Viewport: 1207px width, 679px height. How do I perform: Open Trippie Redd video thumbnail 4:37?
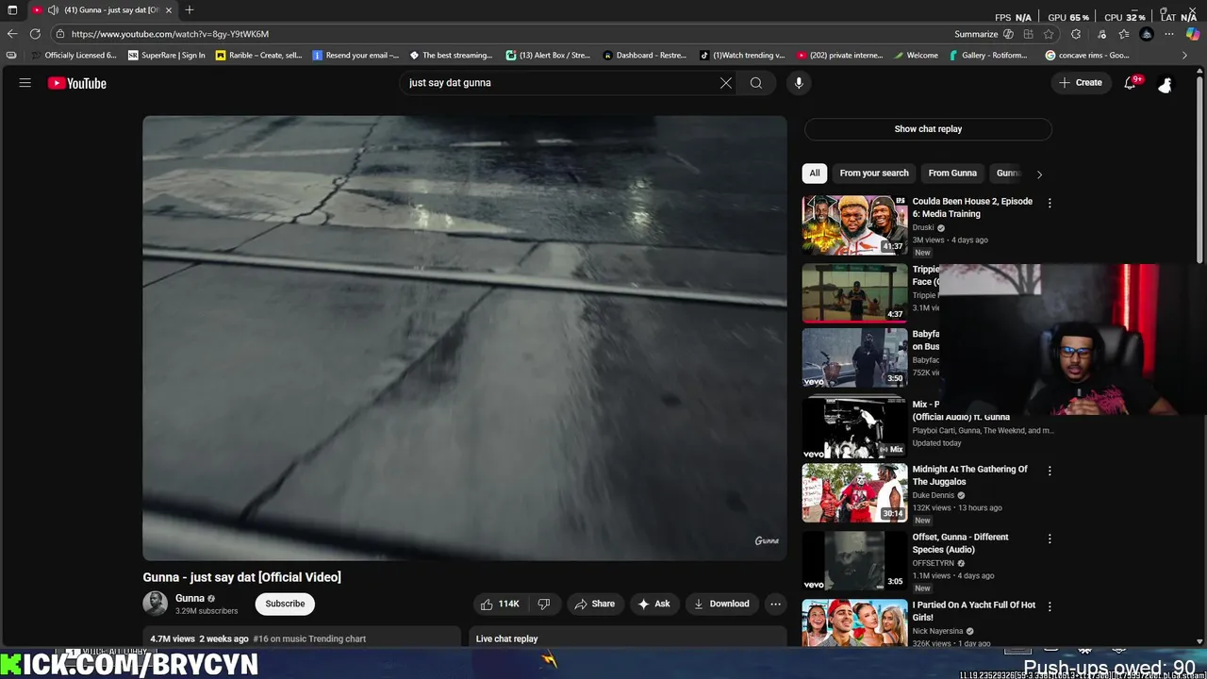click(854, 293)
